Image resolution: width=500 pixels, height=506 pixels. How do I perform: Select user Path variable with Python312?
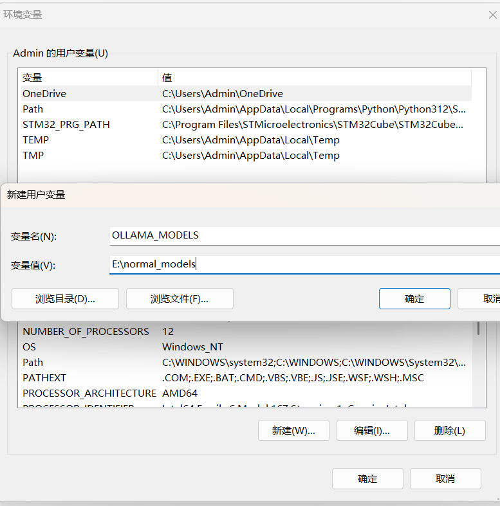tap(245, 109)
